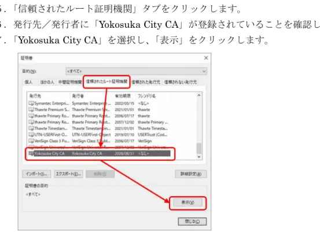The width and height of the screenshot is (320, 236).
Task: Select the 信頼されたルート証明機関 tab
Action: [106, 82]
